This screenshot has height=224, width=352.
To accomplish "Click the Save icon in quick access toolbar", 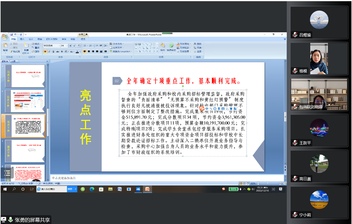I will pos(11,35).
